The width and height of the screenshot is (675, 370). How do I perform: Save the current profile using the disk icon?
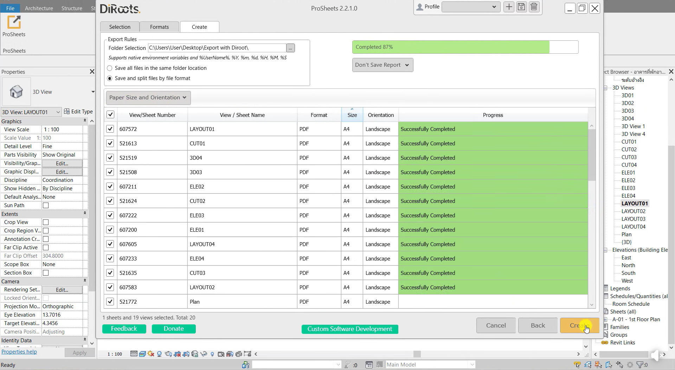(521, 7)
